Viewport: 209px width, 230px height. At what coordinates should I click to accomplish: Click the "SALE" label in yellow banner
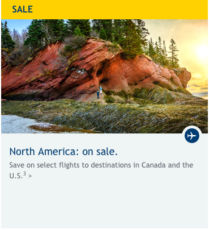(22, 9)
